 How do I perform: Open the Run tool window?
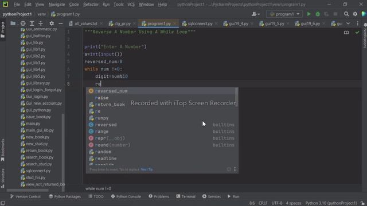pyautogui.click(x=233, y=196)
